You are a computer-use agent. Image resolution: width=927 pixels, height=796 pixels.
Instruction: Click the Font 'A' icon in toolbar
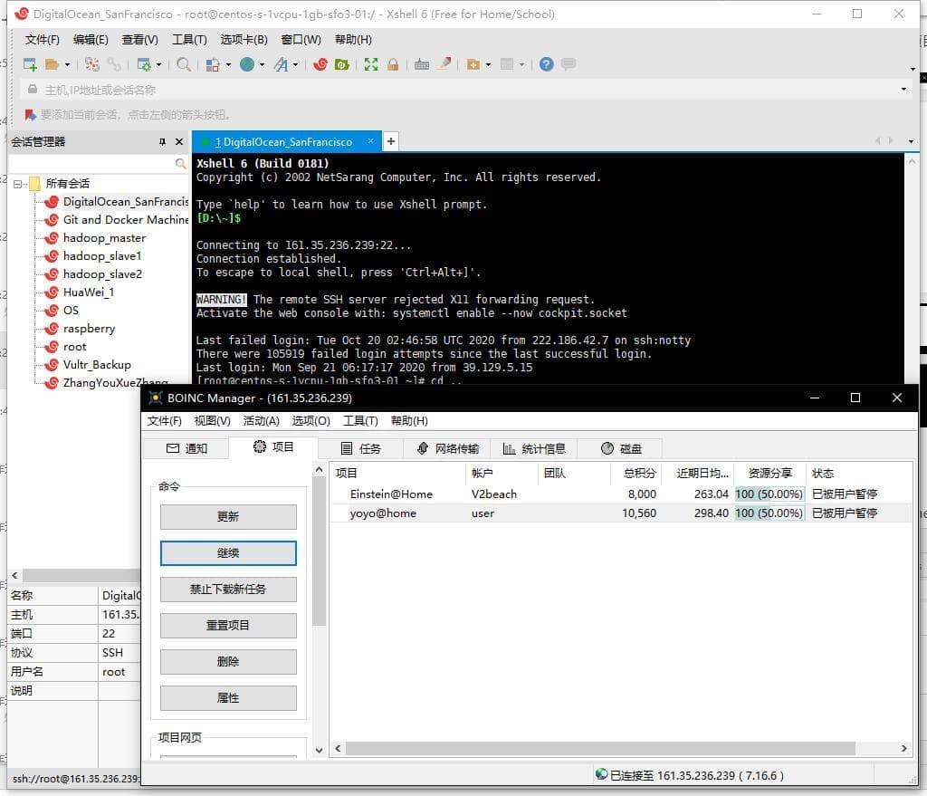pyautogui.click(x=281, y=64)
